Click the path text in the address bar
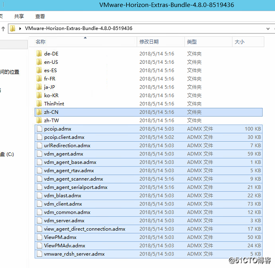 point(78,28)
